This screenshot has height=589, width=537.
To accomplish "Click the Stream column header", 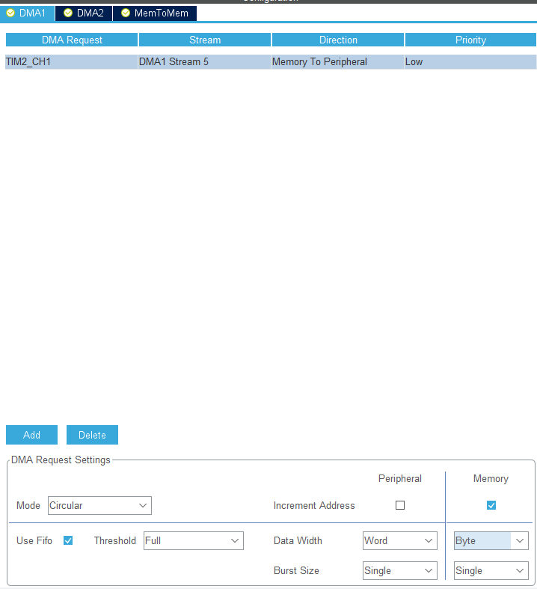I will pyautogui.click(x=205, y=40).
